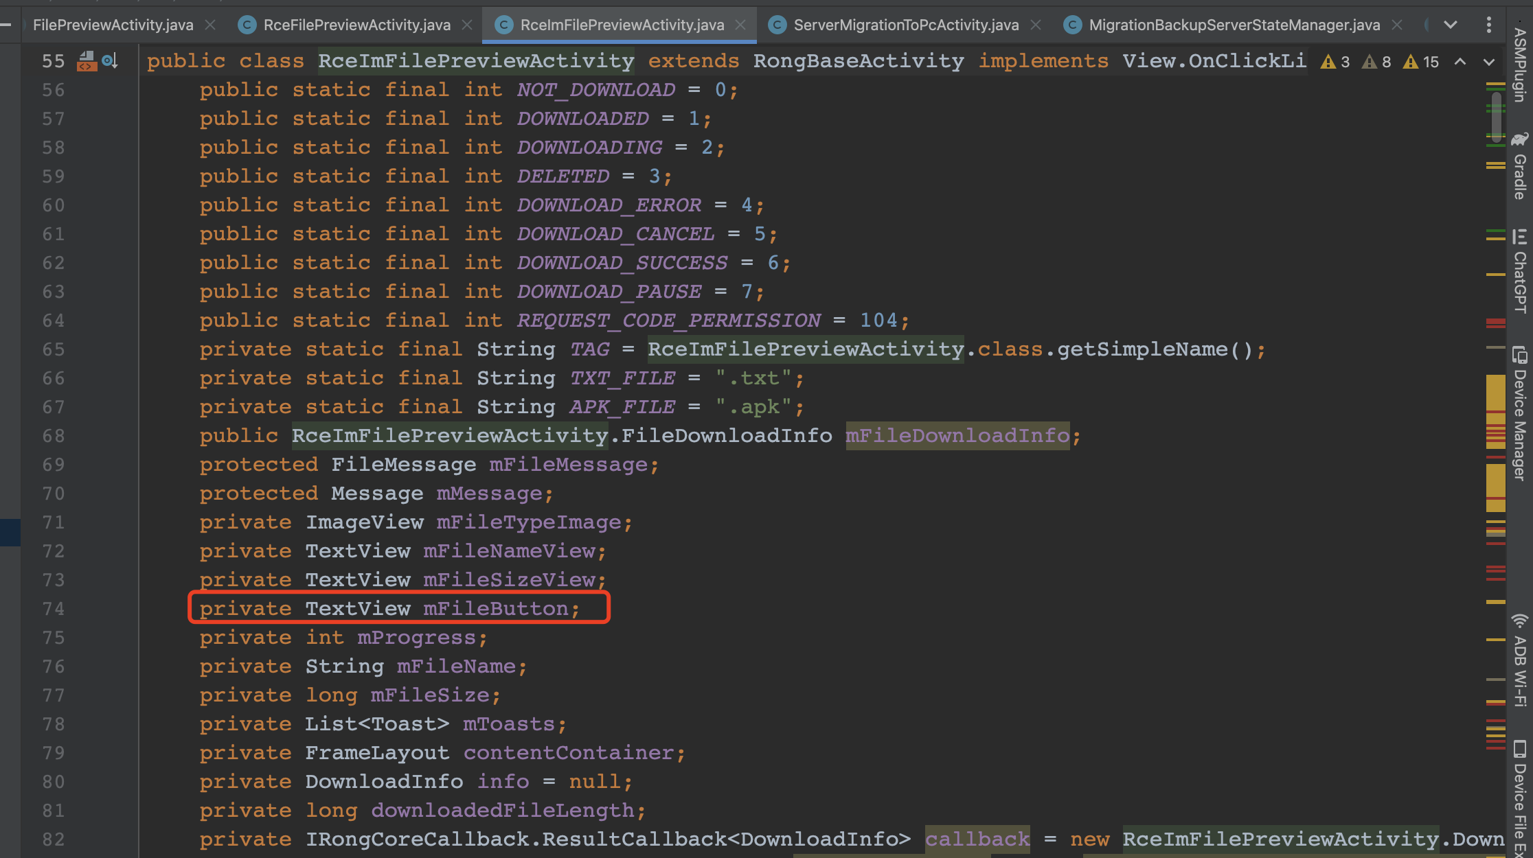This screenshot has height=858, width=1533.
Task: Click the editor vertical scrollbar thumb
Action: click(1496, 117)
